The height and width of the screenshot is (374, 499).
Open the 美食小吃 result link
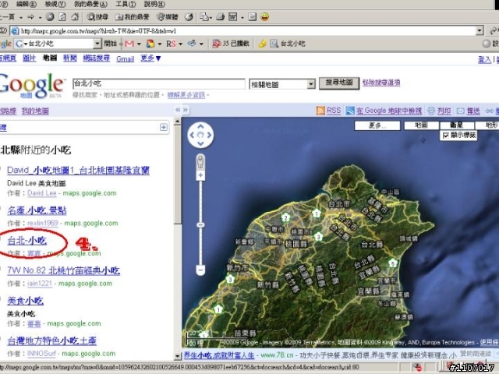click(x=26, y=301)
